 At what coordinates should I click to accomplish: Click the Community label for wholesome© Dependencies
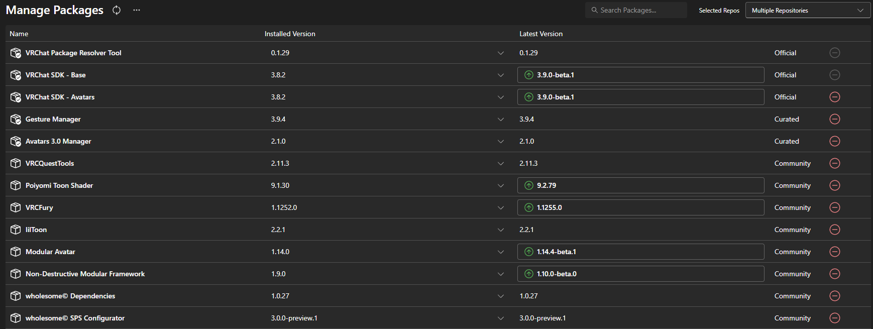click(x=793, y=296)
